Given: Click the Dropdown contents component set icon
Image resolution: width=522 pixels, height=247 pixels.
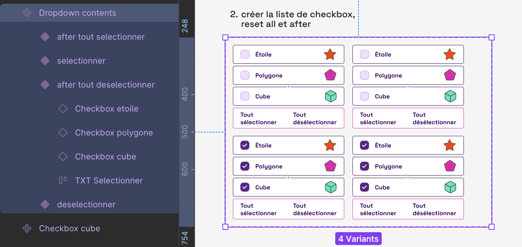Looking at the screenshot, I should click(27, 13).
